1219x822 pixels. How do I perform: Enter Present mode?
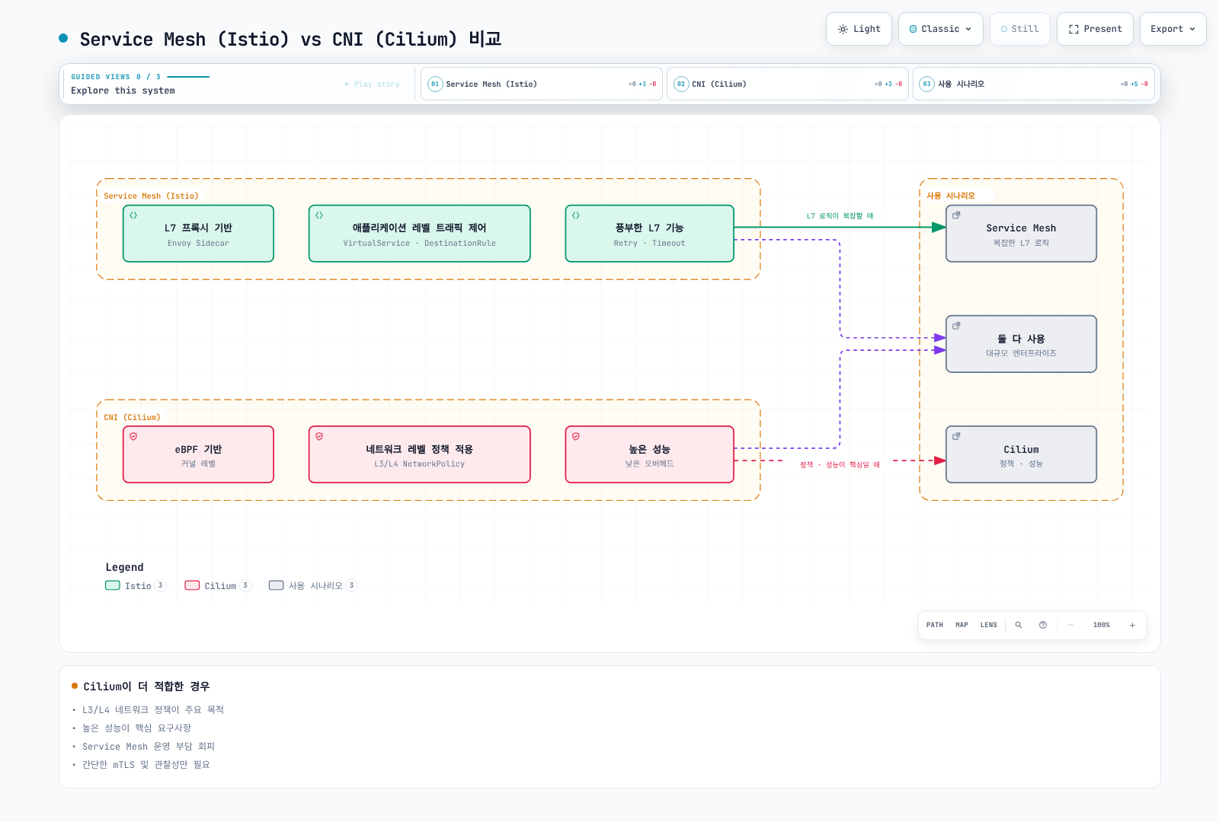1095,29
